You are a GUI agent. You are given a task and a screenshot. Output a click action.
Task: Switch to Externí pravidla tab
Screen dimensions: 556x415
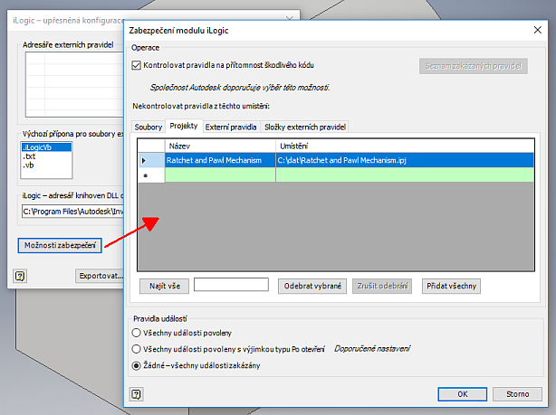[231, 127]
